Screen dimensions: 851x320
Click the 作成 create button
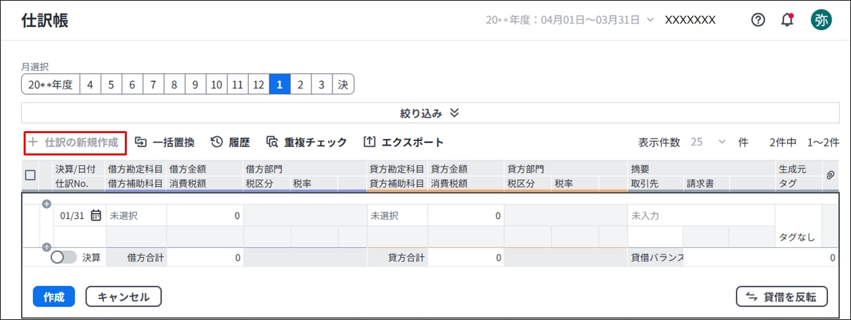(x=54, y=297)
